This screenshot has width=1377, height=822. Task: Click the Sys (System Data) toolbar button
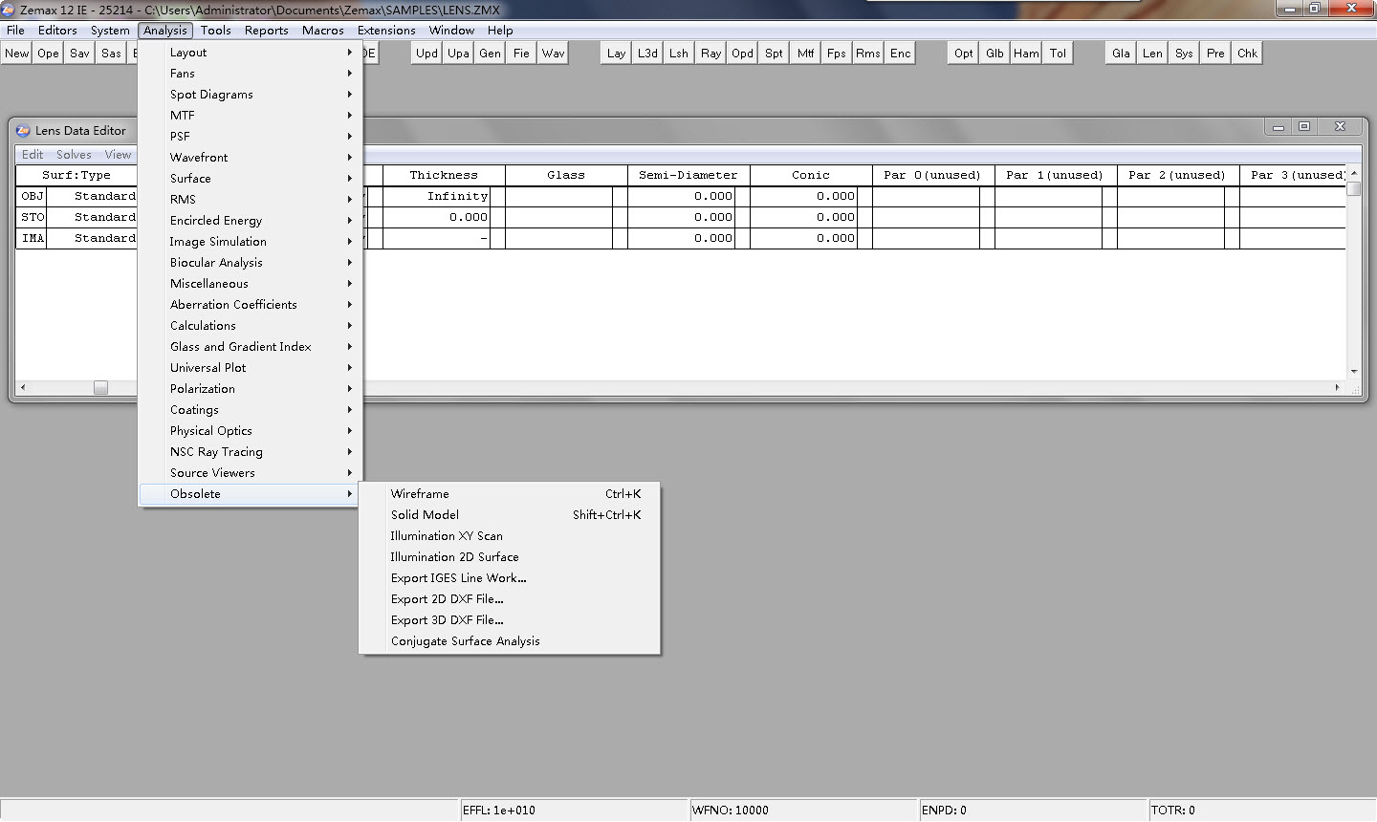(x=1185, y=54)
